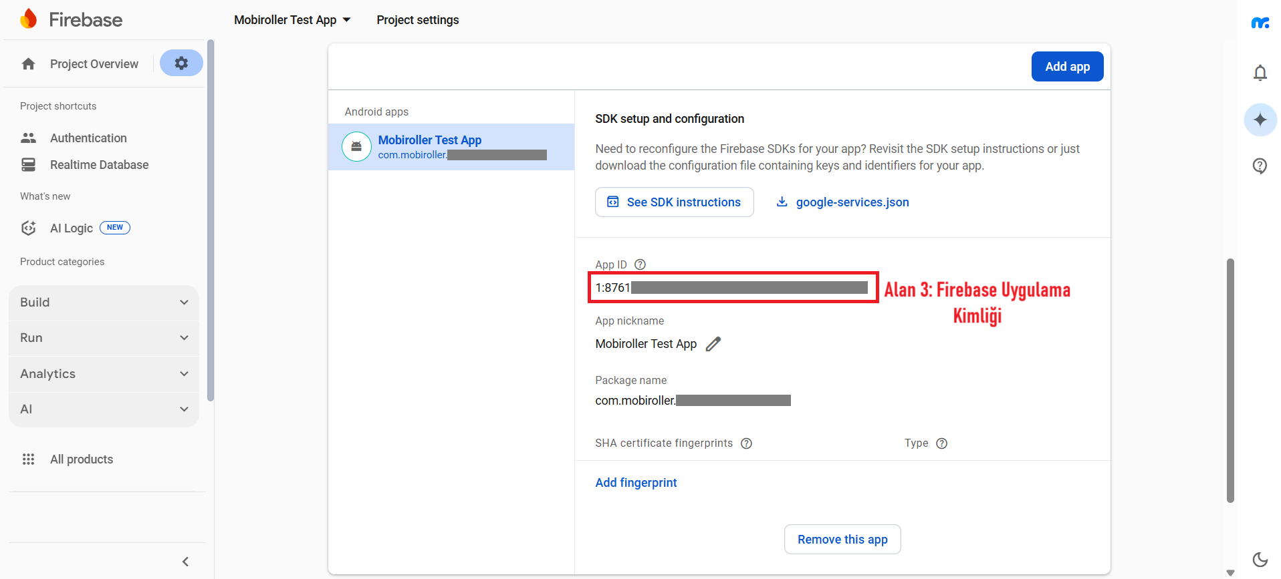Click the Add app button
Viewport: 1281px width, 579px height.
(x=1067, y=66)
